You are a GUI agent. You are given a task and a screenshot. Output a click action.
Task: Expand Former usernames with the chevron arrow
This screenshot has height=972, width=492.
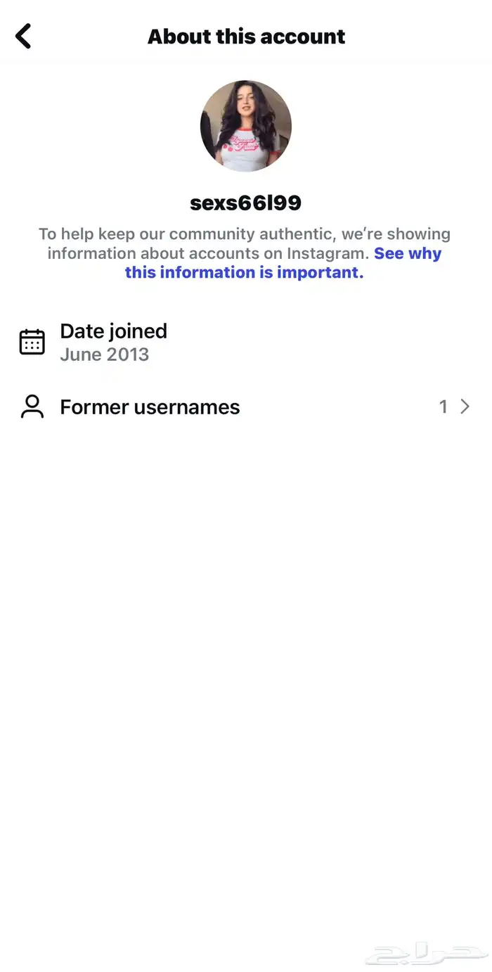(x=465, y=407)
